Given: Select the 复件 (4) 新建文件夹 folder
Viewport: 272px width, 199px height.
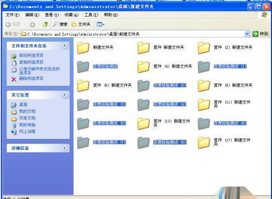Looking at the screenshot, I should (143, 67).
